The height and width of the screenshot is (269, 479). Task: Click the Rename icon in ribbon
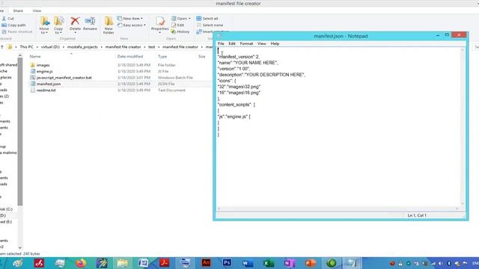(90, 22)
